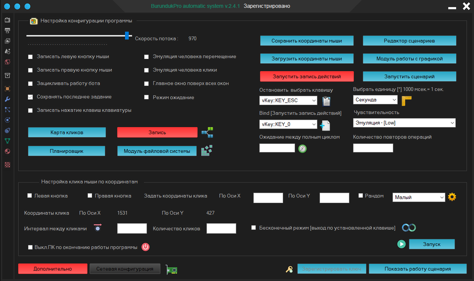The image size is (474, 281).
Task: Click the red Дополнительно button
Action: click(x=53, y=269)
